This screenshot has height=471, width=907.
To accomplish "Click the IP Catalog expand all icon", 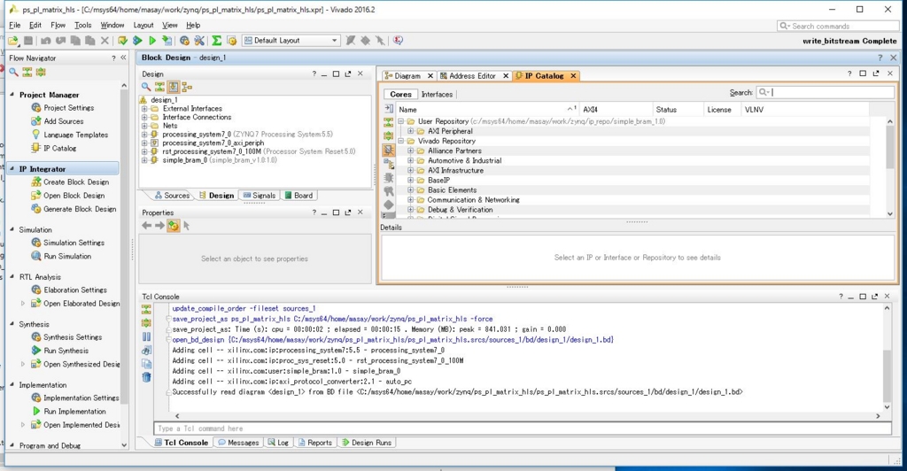I will 389,135.
